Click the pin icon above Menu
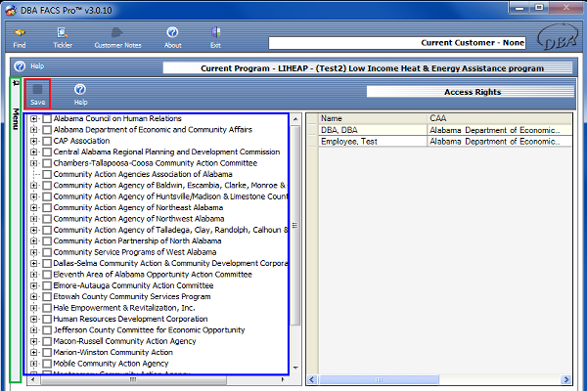The height and width of the screenshot is (391, 587). [16, 83]
